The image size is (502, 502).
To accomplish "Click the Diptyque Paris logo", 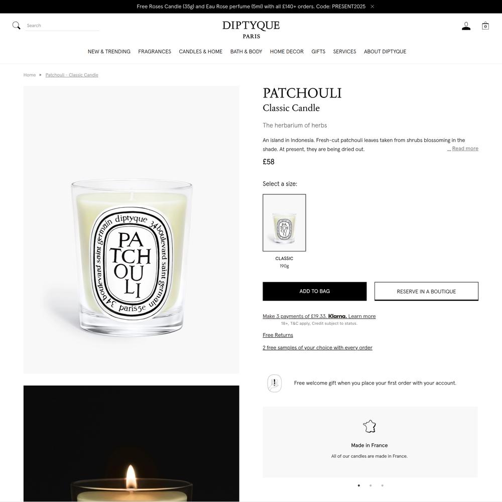I will coord(251,30).
